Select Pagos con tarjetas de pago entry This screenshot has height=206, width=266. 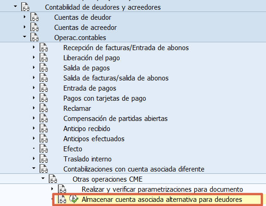tap(105, 98)
